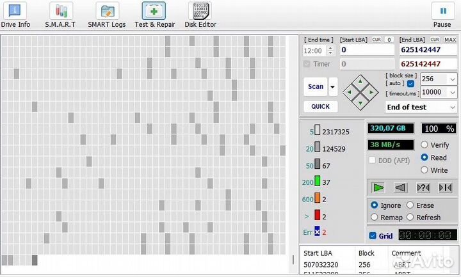The width and height of the screenshot is (461, 277).
Task: Select the Write radio button
Action: tap(425, 170)
